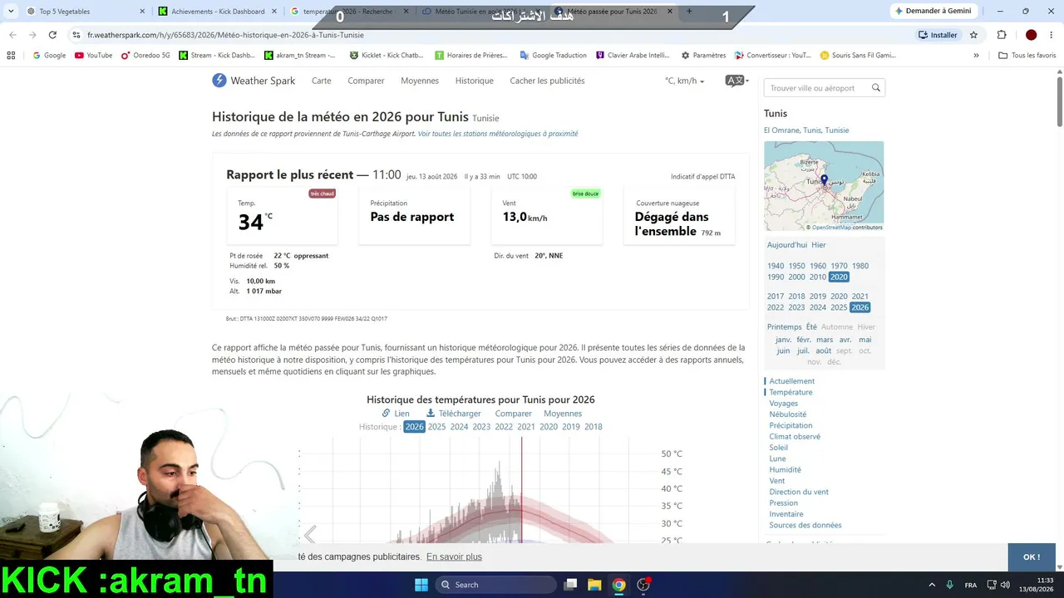This screenshot has width=1064, height=598.
Task: Open Voir toutes les stations météorologiques link
Action: 498,134
